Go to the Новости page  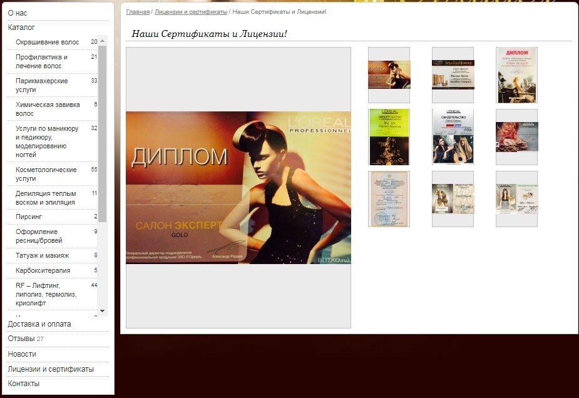22,354
